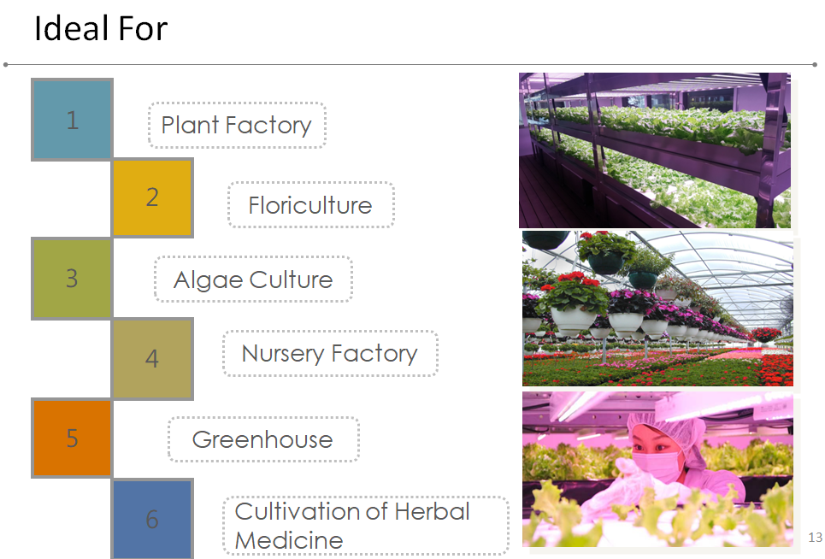The width and height of the screenshot is (825, 559).
Task: Select the hanging flower baskets greenhouse photo
Action: pos(657,309)
